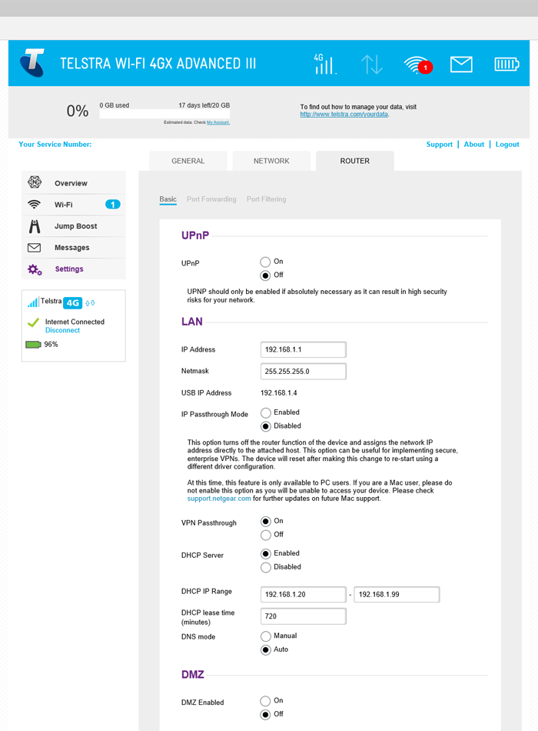Switch to the GENERAL tab
The height and width of the screenshot is (731, 538).
point(188,161)
